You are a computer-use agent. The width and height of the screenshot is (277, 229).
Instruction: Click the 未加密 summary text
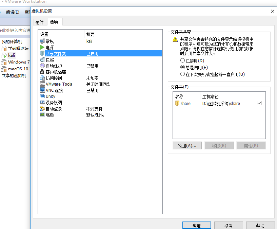tap(92, 78)
